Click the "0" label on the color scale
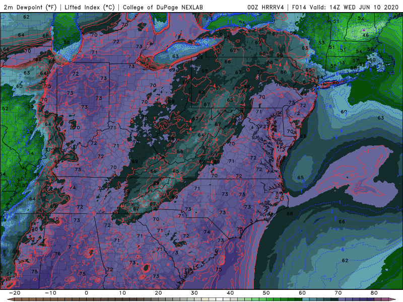 click(x=86, y=293)
